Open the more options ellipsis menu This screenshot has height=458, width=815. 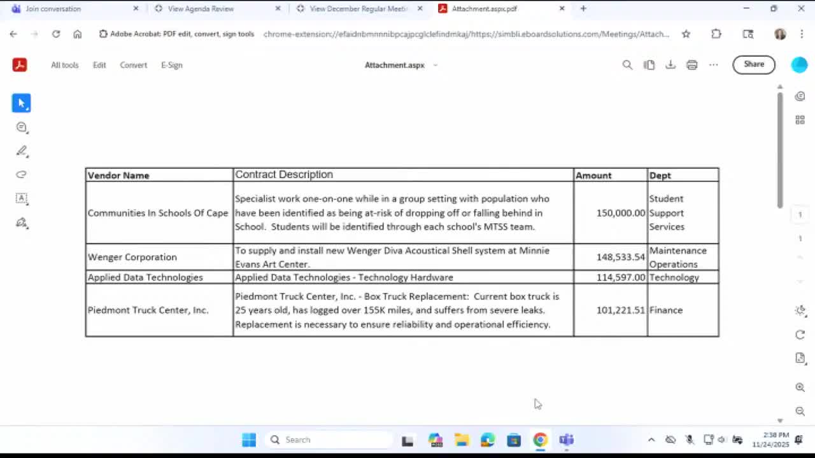pyautogui.click(x=713, y=64)
